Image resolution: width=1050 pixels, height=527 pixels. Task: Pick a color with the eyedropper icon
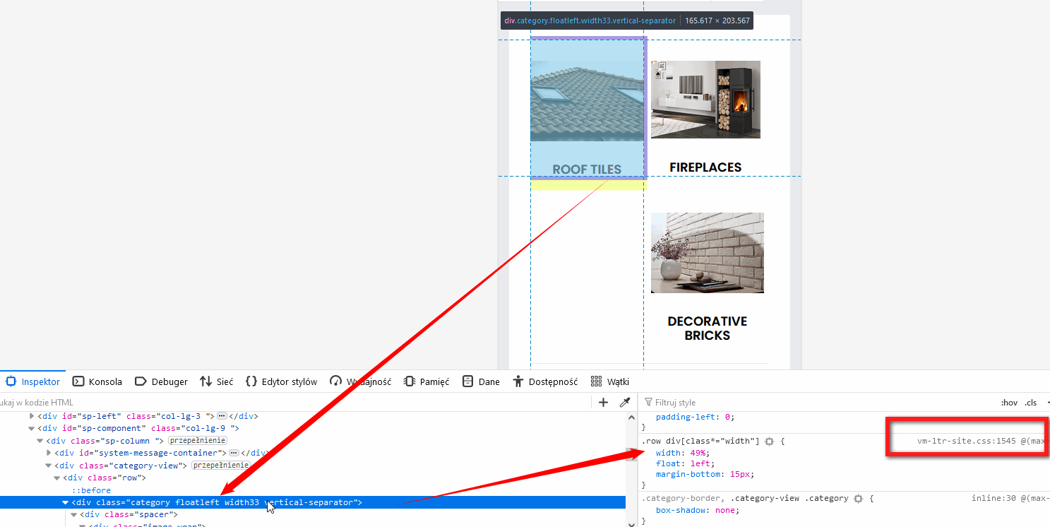click(624, 403)
